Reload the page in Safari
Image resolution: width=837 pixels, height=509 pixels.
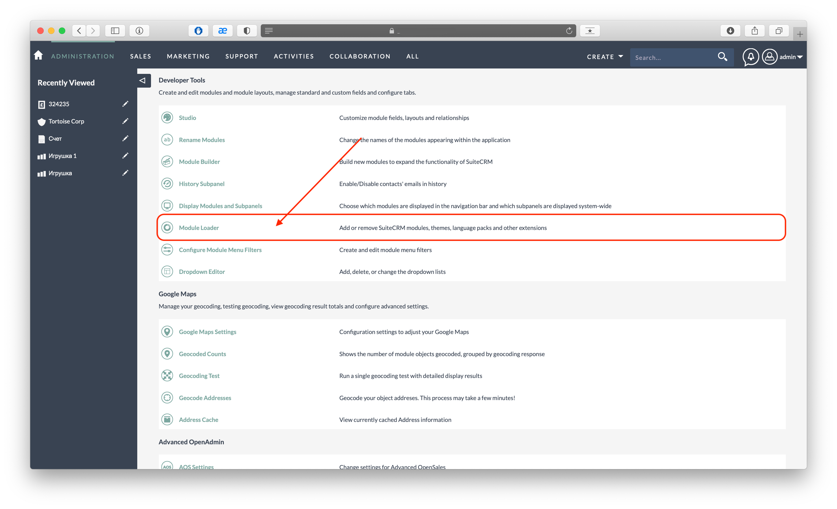(569, 31)
